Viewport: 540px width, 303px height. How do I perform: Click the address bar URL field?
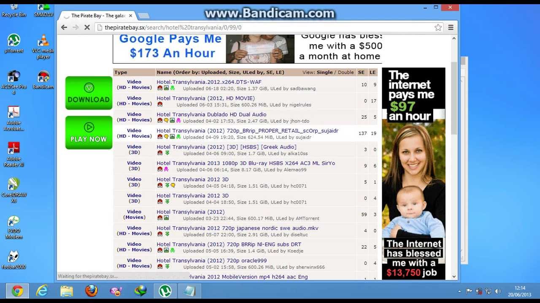[268, 27]
